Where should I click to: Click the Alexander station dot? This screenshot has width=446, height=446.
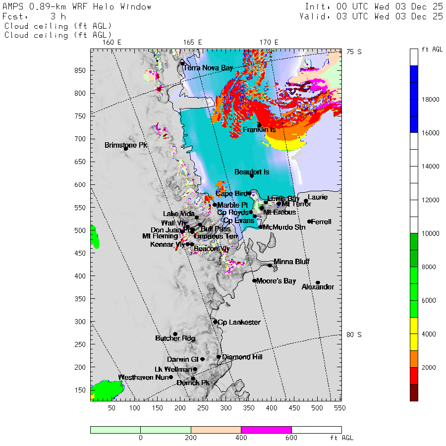318,283
